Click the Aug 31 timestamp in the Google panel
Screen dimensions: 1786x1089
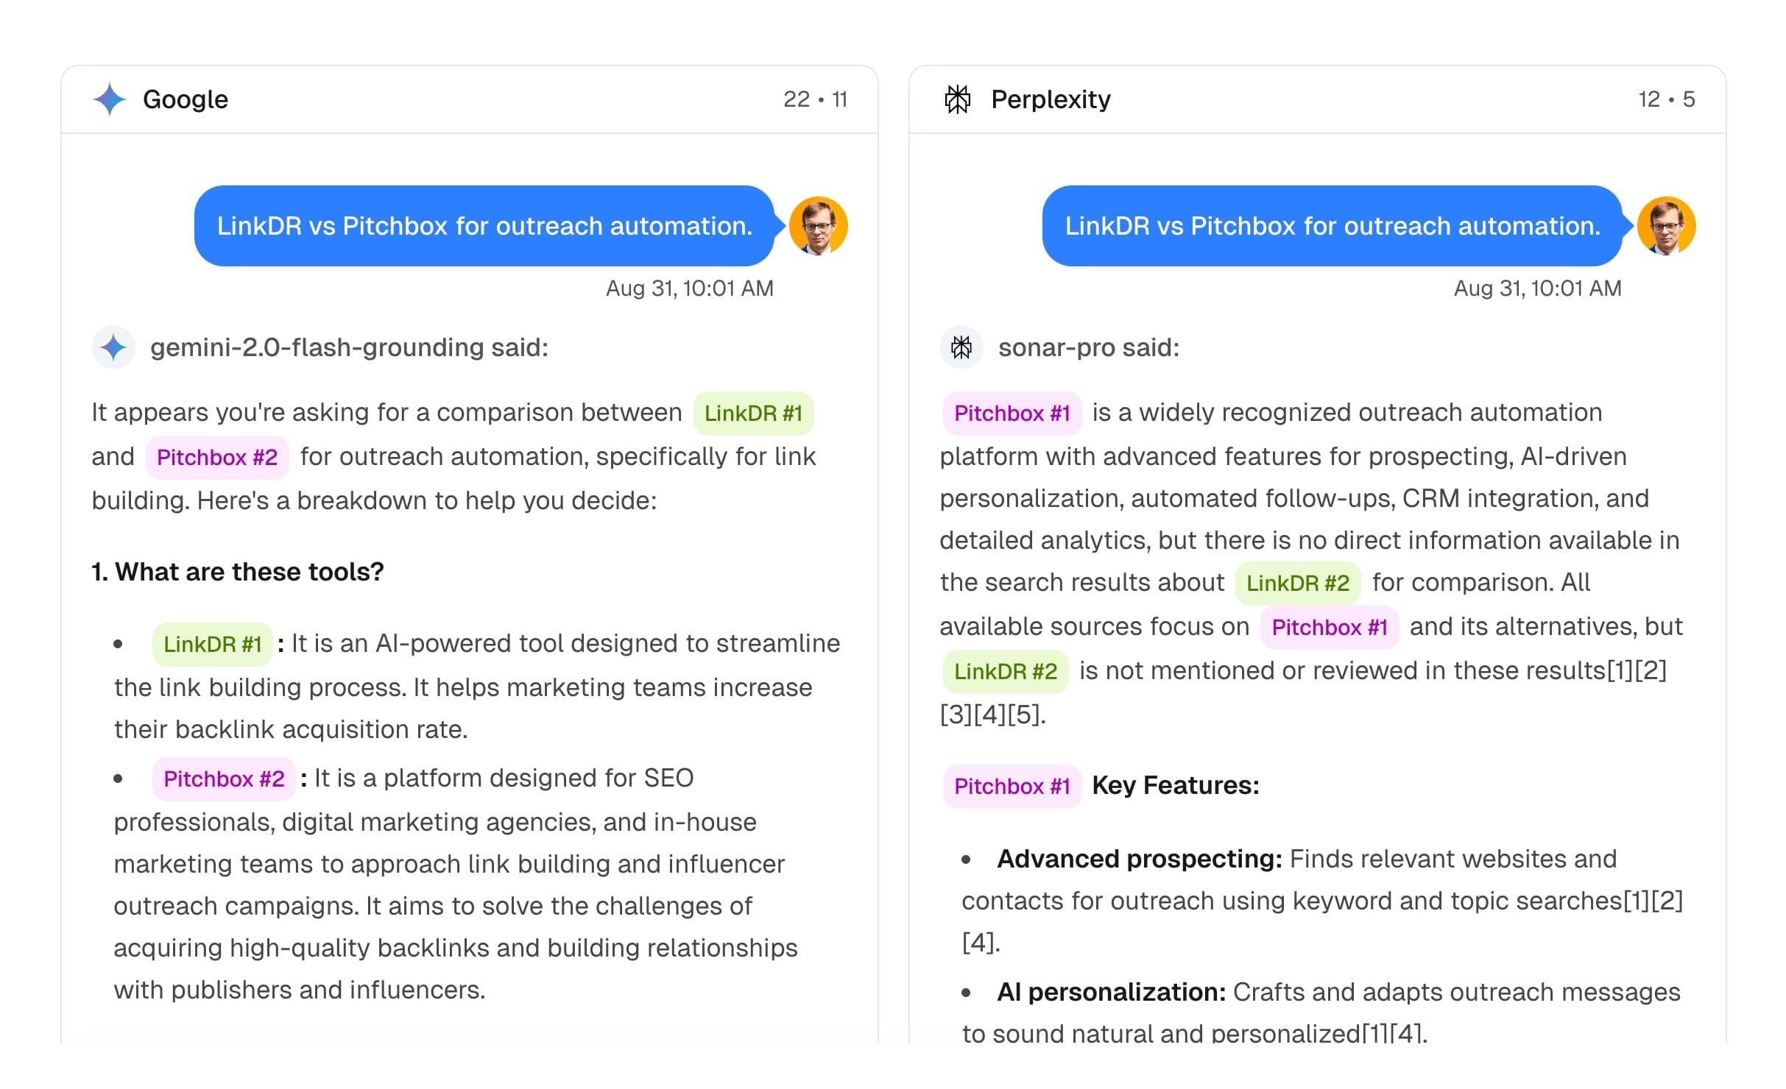[689, 288]
